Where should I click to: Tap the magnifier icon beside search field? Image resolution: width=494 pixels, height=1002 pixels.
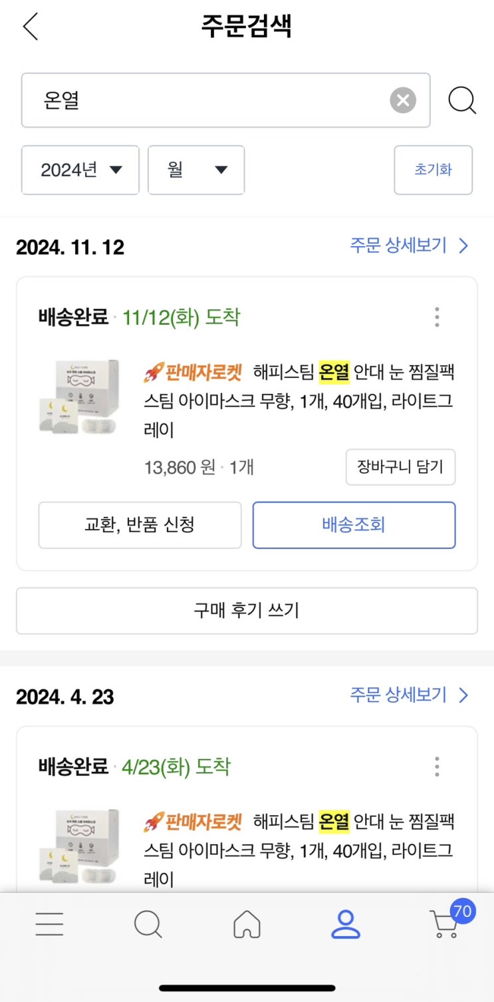coord(461,100)
